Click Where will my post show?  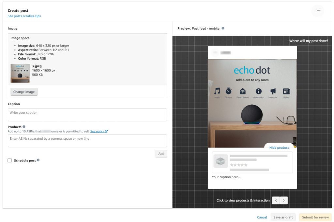tap(309, 41)
